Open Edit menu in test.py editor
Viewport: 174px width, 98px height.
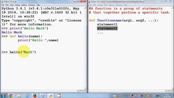click(94, 5)
